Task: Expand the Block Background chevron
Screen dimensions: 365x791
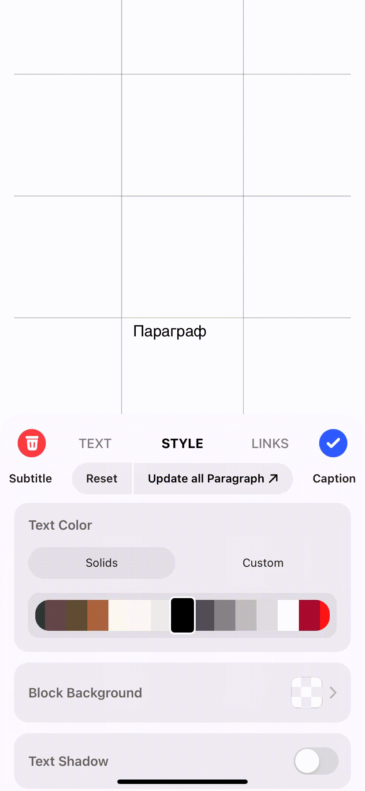Action: click(x=333, y=693)
